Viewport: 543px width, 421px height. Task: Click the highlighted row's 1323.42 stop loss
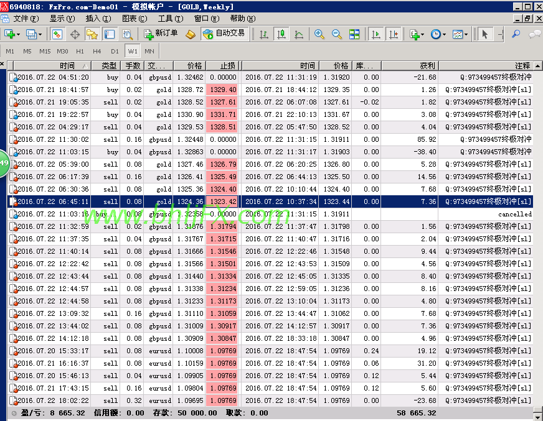click(x=222, y=201)
